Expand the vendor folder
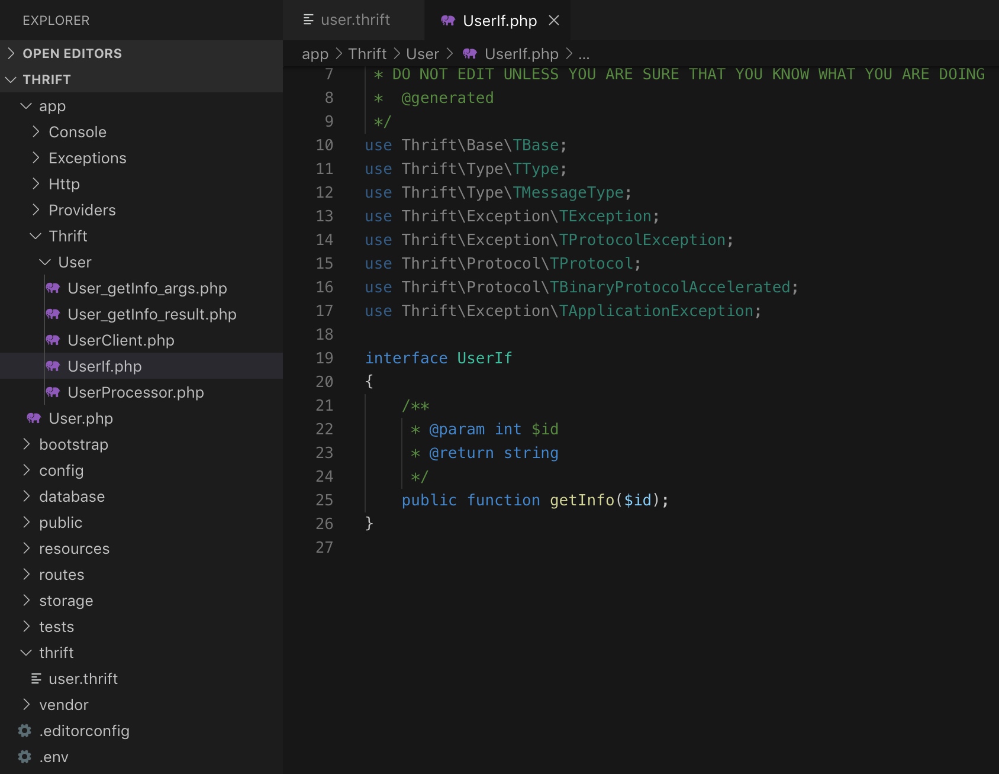Viewport: 999px width, 774px height. tap(141, 705)
